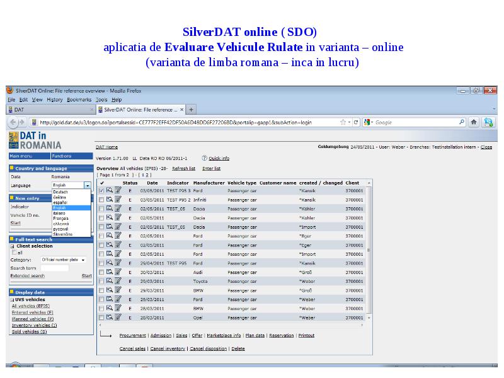Bookmark page with the star icon
Viewport: 504px width, 378px height.
(x=343, y=122)
